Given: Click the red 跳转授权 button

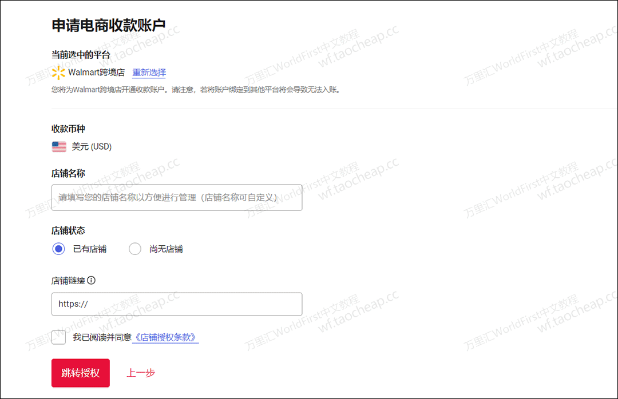Looking at the screenshot, I should click(x=81, y=373).
